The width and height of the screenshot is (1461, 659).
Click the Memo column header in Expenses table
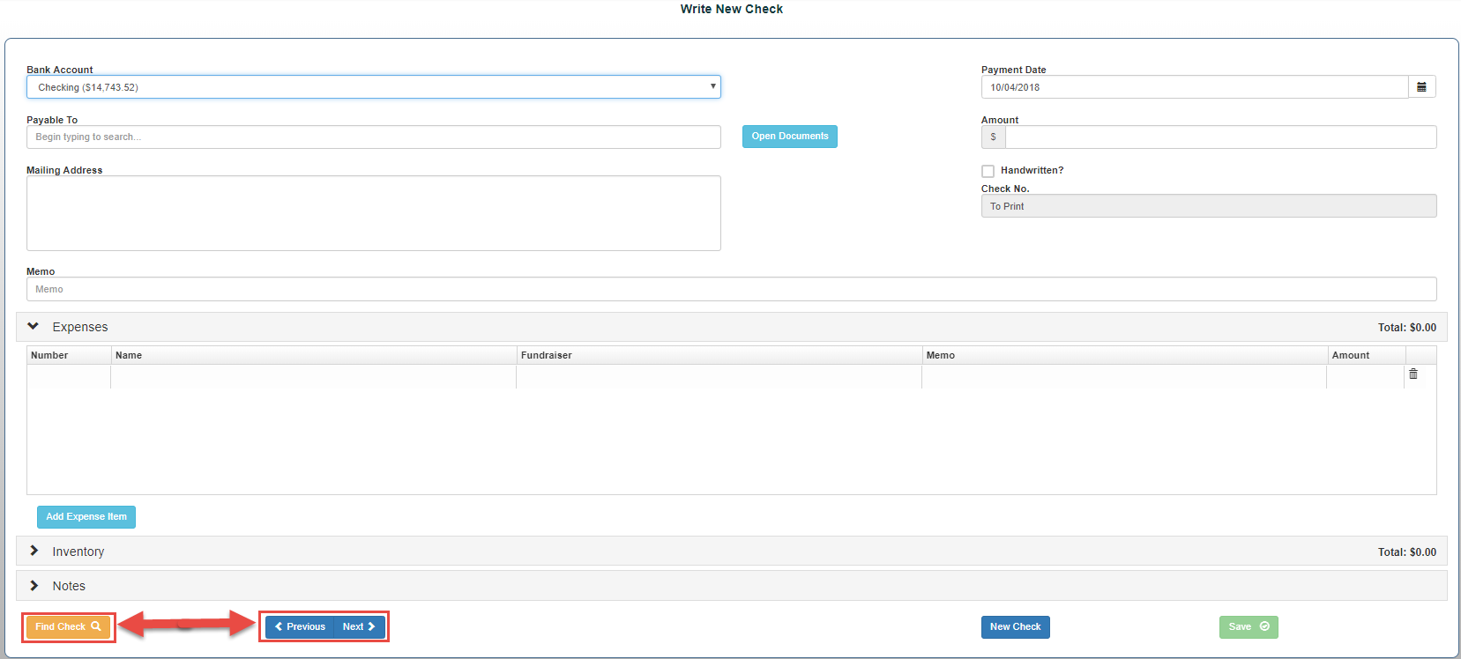tap(1125, 355)
